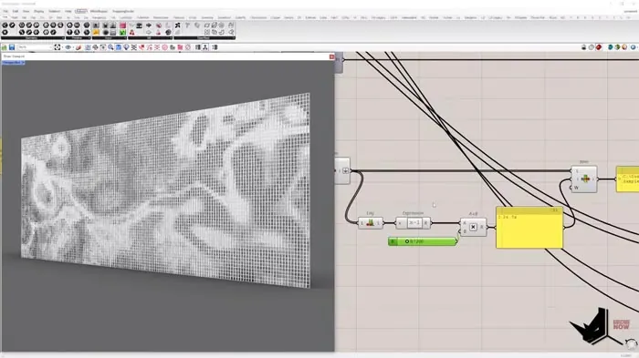Click the green Open file icon in canvas toolbar
This screenshot has width=639, height=358.
(x=5, y=47)
